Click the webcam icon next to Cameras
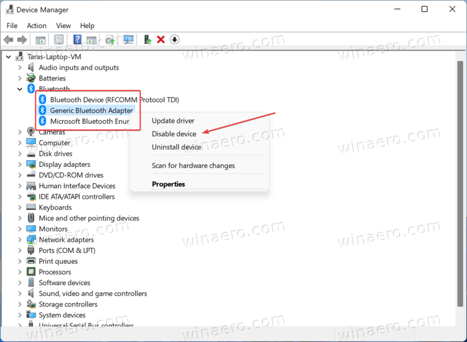 click(x=31, y=131)
